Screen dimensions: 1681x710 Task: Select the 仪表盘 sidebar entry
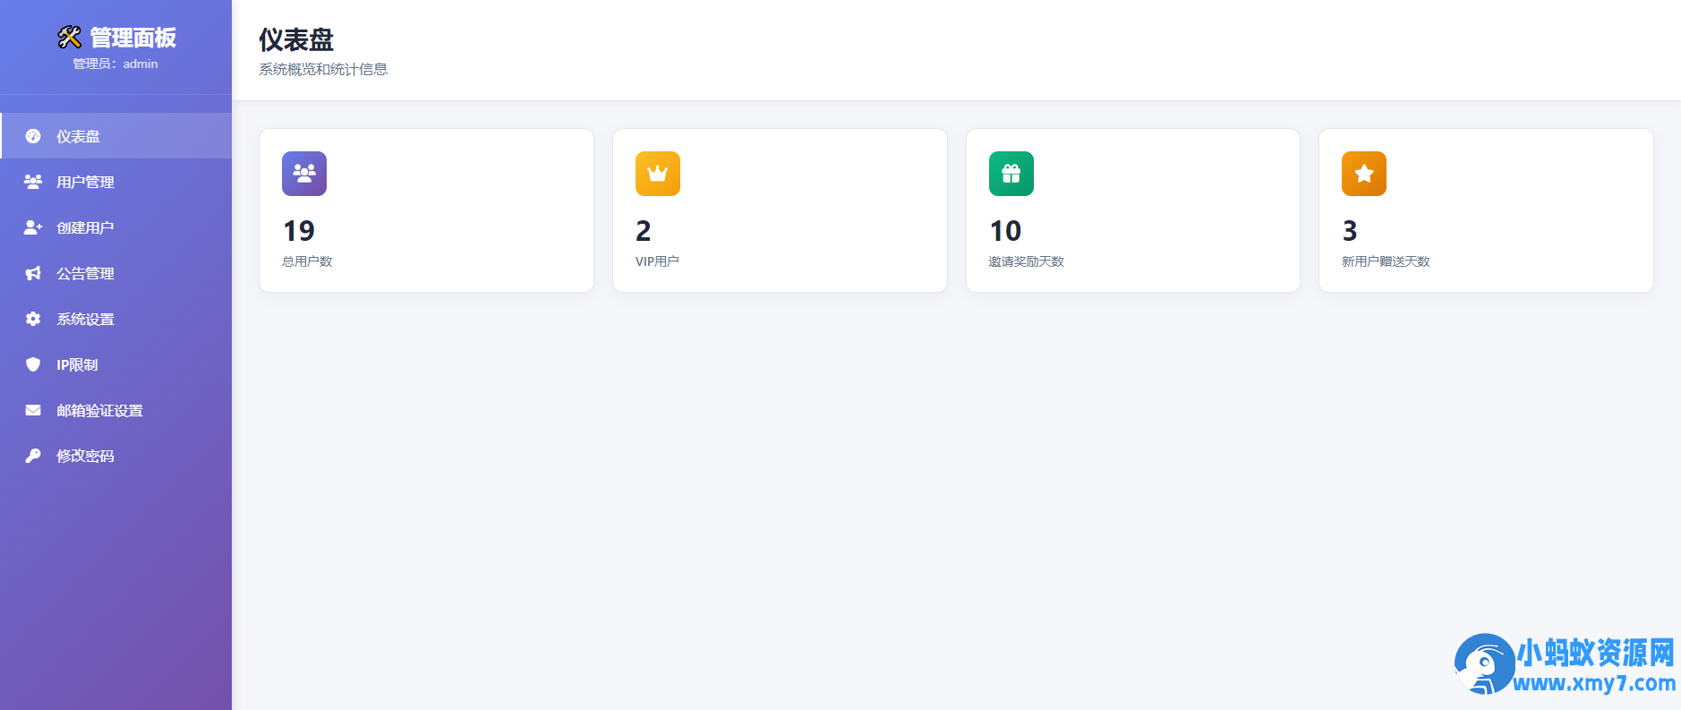tap(116, 136)
